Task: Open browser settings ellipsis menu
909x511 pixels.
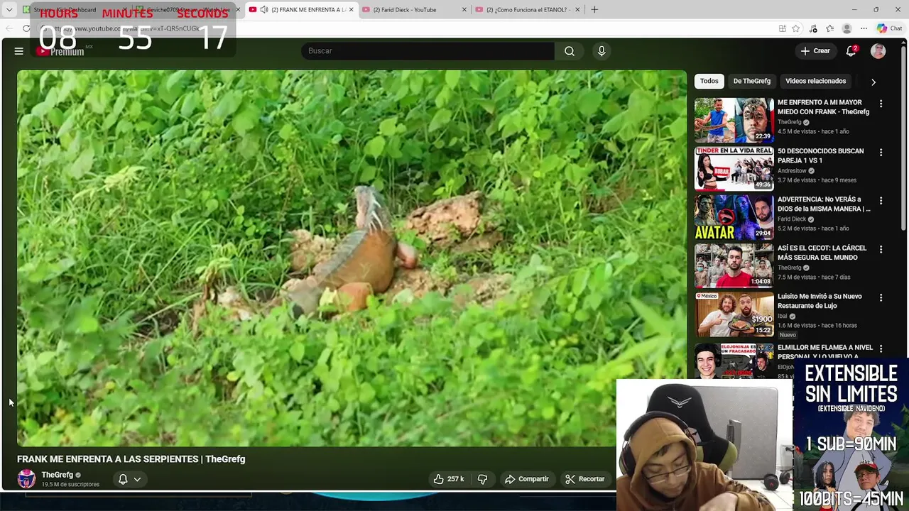Action: [x=864, y=28]
